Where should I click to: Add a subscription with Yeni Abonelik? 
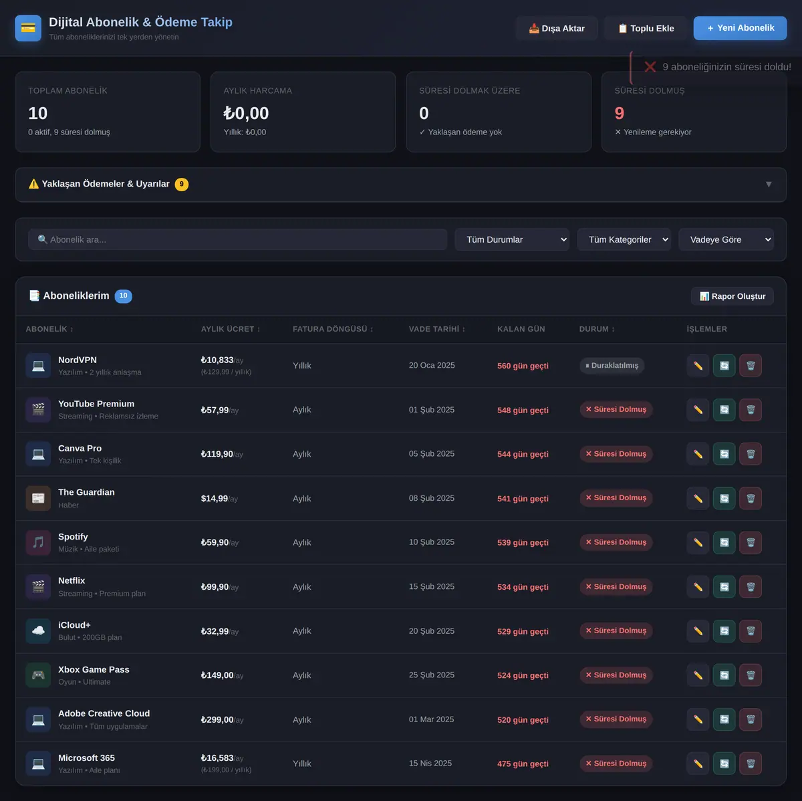pyautogui.click(x=740, y=28)
